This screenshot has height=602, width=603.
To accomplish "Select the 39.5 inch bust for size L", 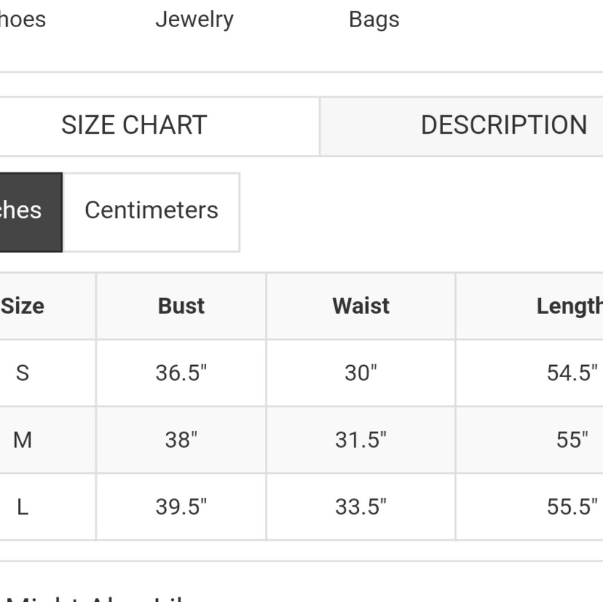I will [180, 506].
